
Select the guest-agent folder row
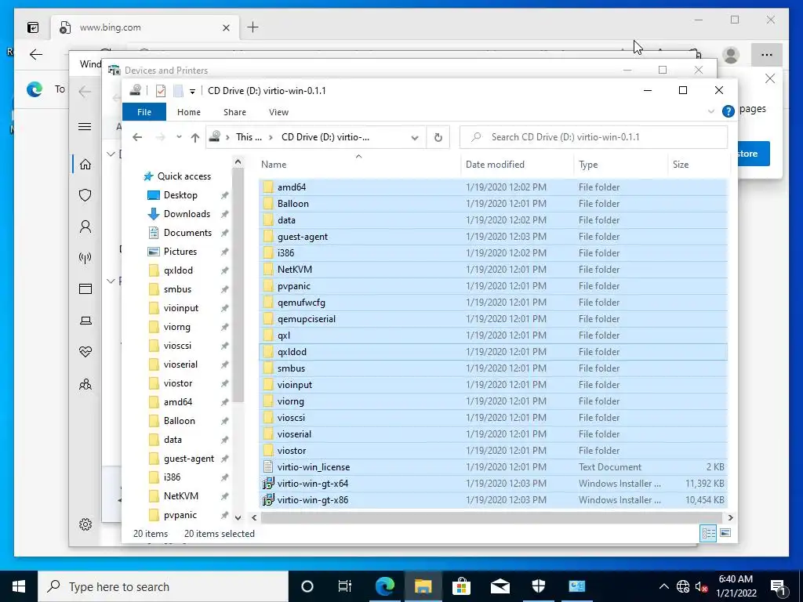coord(492,237)
